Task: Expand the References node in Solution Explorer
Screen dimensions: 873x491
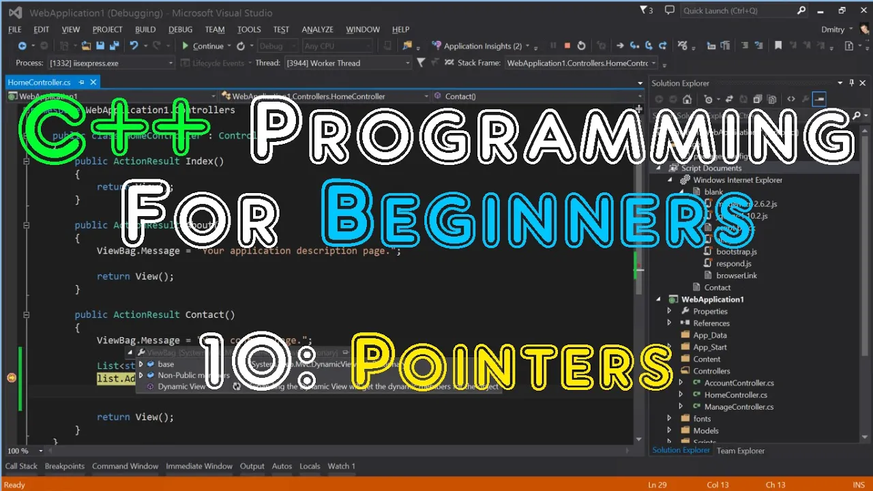Action: pyautogui.click(x=669, y=323)
